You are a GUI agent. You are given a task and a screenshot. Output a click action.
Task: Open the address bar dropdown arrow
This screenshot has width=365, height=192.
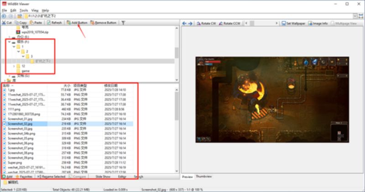[355, 16]
